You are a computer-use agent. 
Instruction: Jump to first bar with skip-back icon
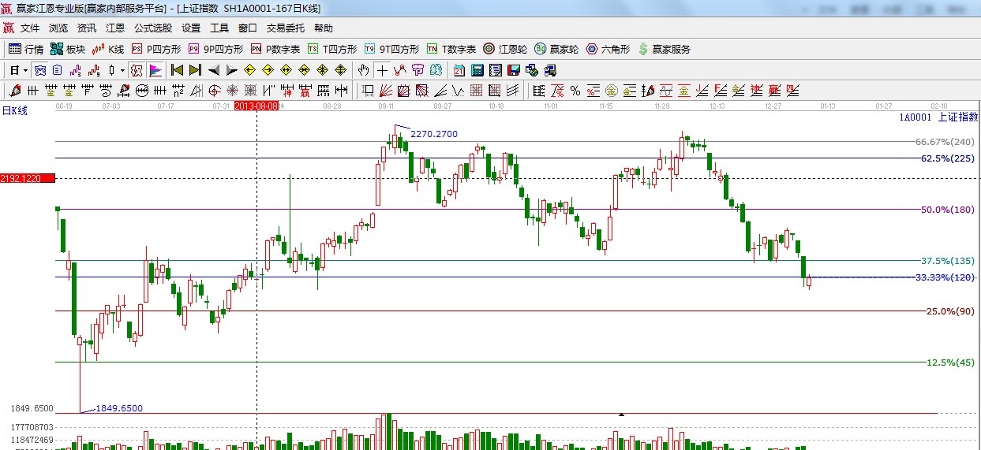177,70
